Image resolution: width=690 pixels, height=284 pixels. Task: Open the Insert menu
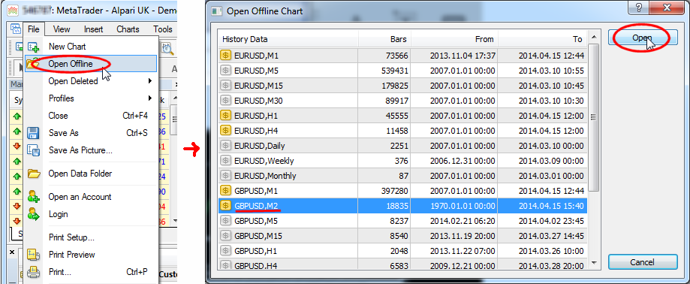pyautogui.click(x=93, y=29)
